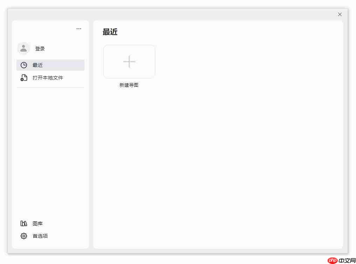Click the 登录 login label
The image size is (356, 264).
[x=40, y=49]
